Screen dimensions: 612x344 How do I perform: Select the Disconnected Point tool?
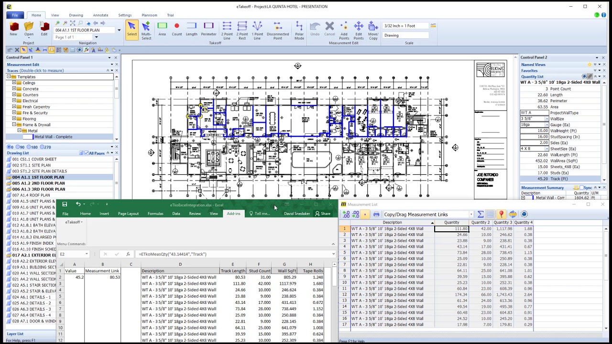click(x=278, y=30)
